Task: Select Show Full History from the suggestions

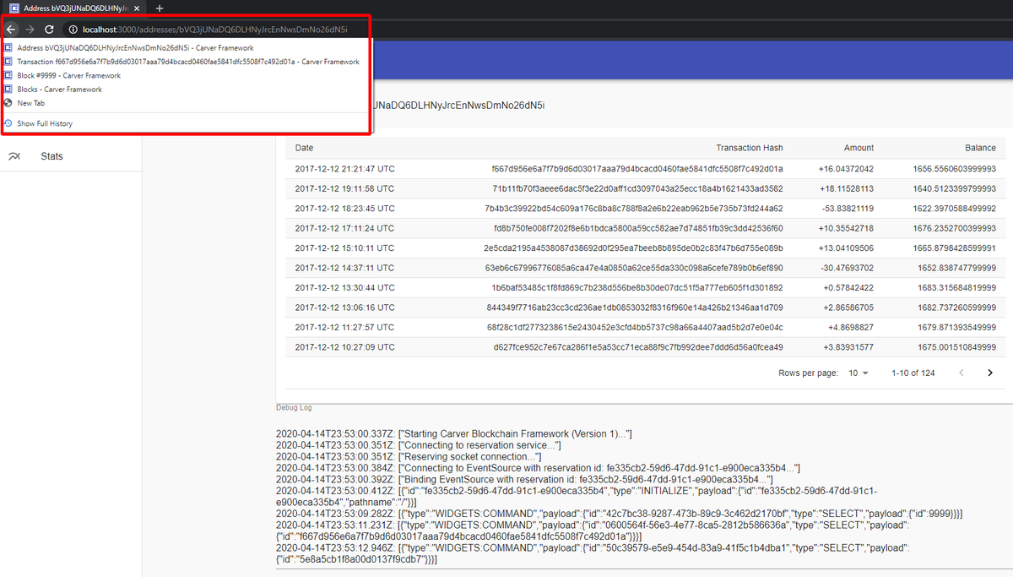Action: (x=44, y=123)
